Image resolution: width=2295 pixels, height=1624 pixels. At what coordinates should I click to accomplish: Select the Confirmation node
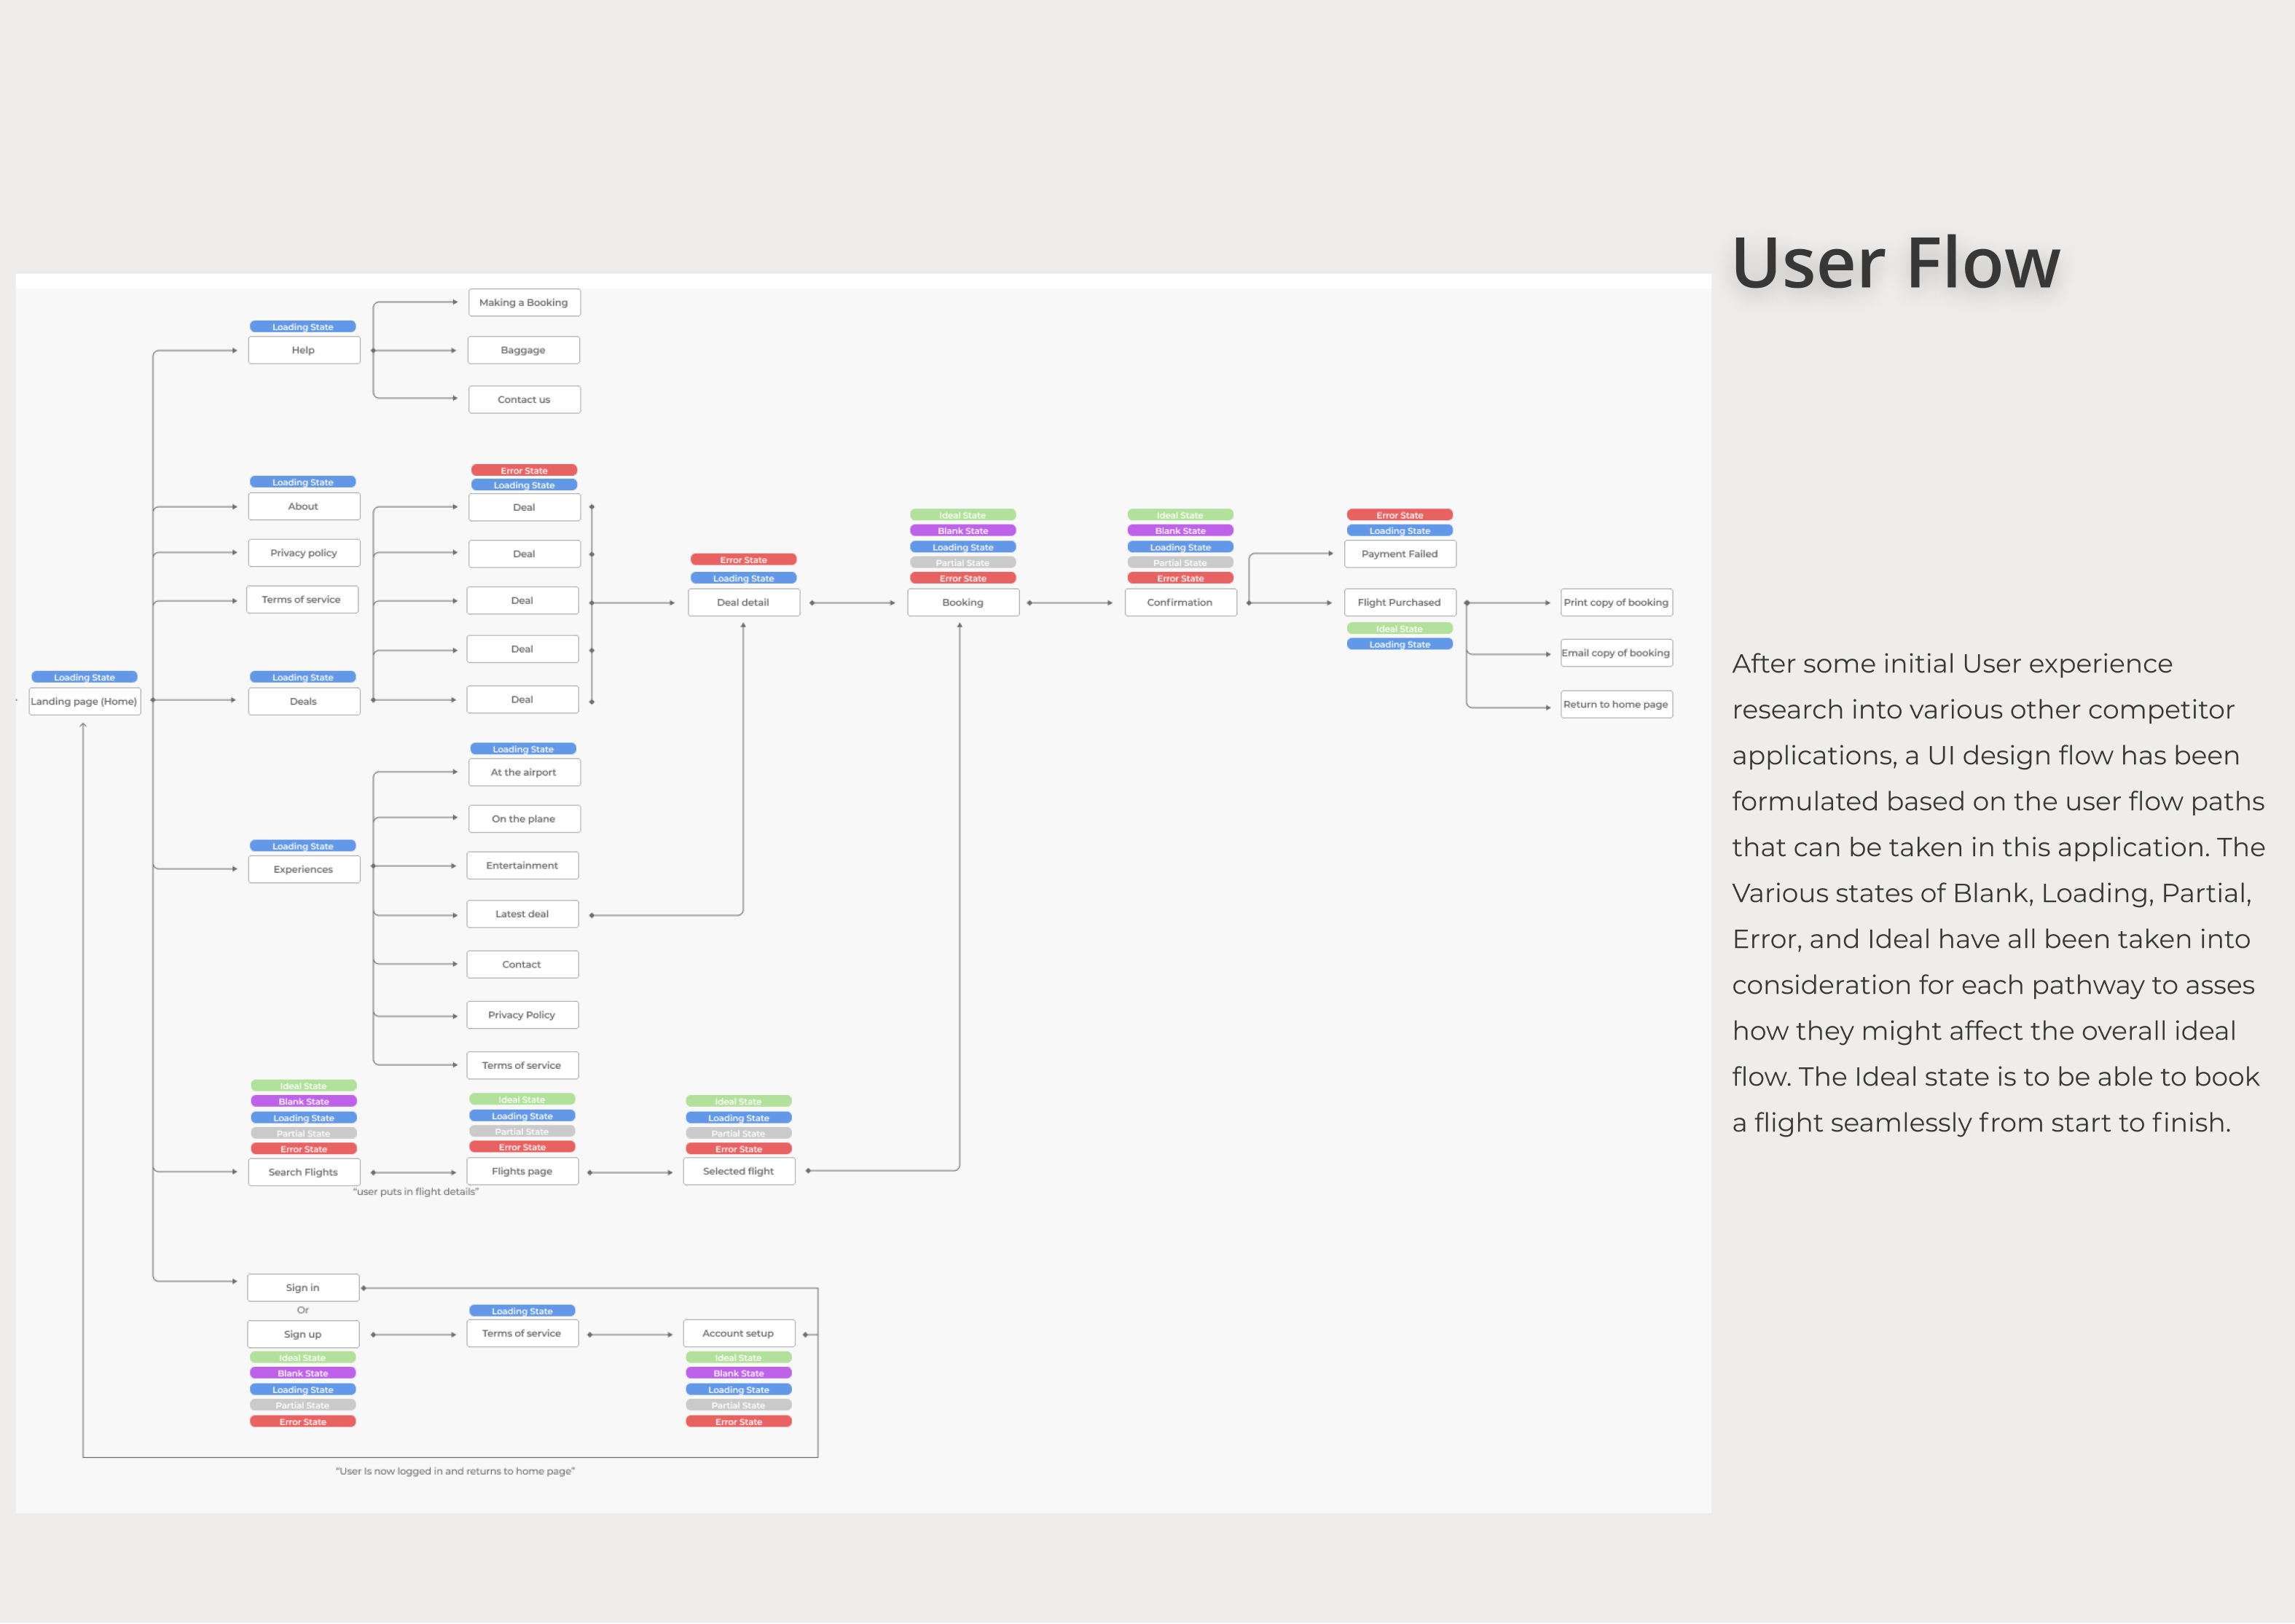pos(1180,602)
